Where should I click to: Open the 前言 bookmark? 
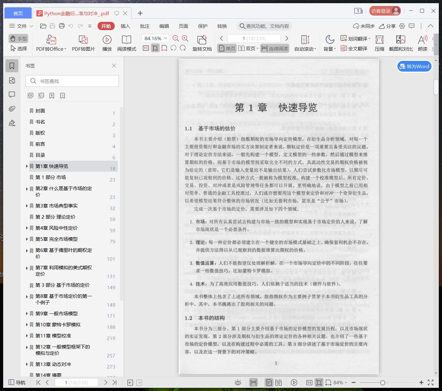[x=40, y=144]
